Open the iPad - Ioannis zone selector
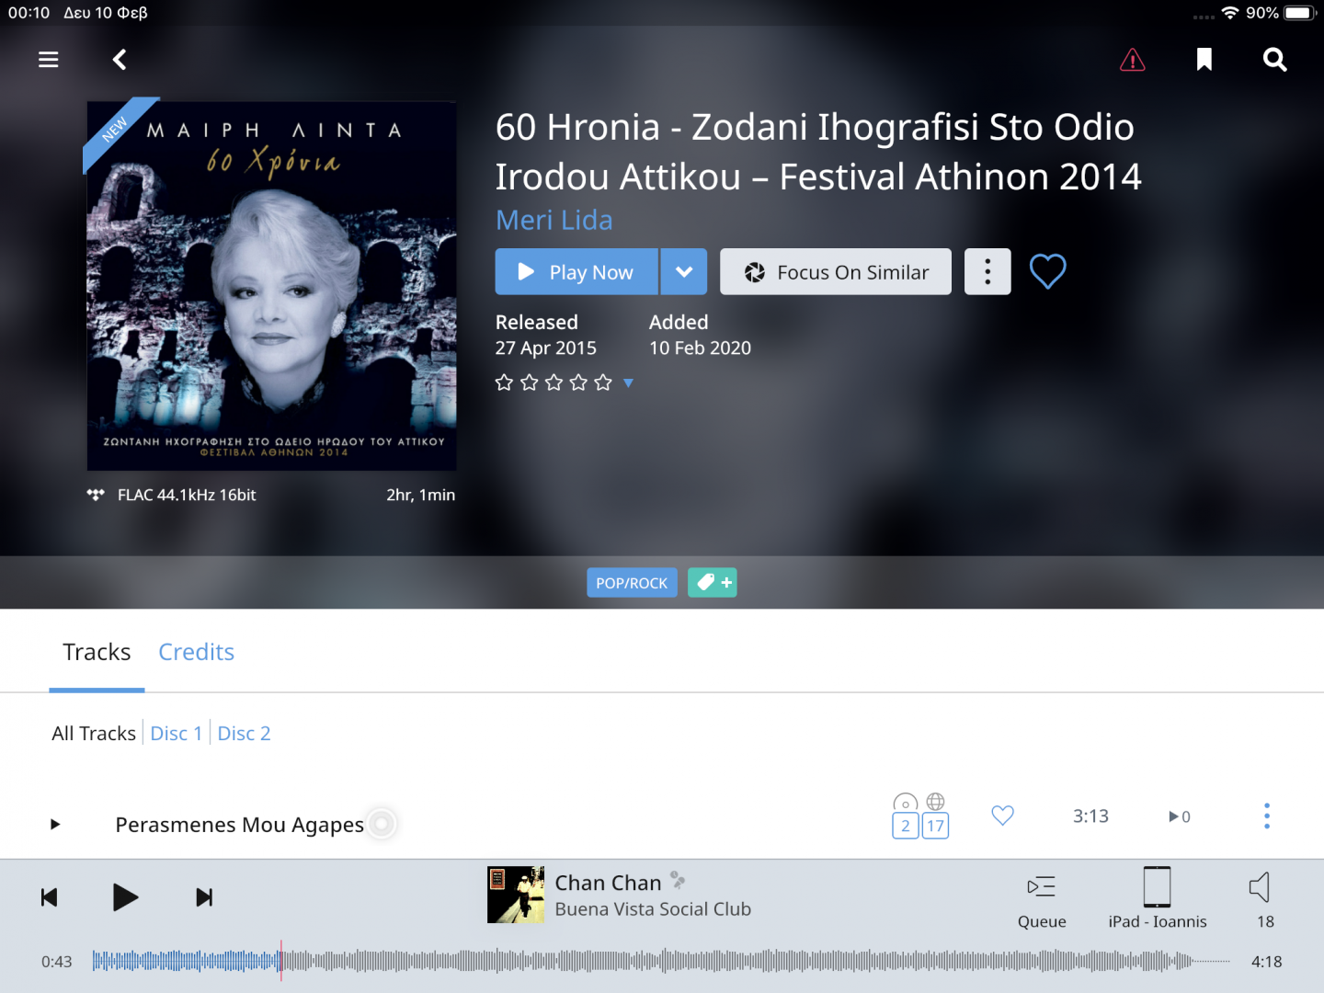Screen dimensions: 1324x993 (1158, 899)
